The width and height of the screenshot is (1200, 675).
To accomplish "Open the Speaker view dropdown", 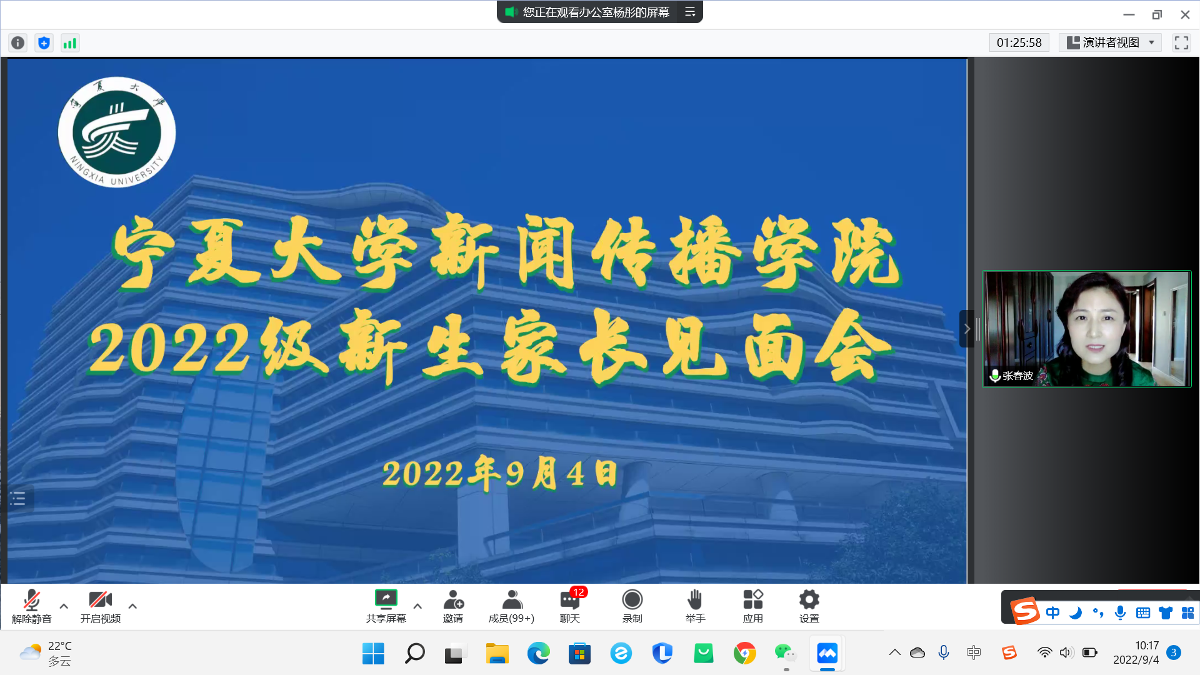I will (1110, 42).
